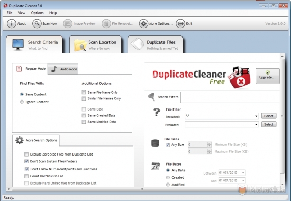The image size is (291, 201).
Task: Open the Help menu
Action: (53, 13)
